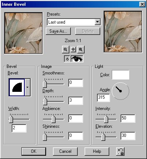Click the Cancel button
Image resolution: width=147 pixels, height=159 pixels.
click(65, 151)
